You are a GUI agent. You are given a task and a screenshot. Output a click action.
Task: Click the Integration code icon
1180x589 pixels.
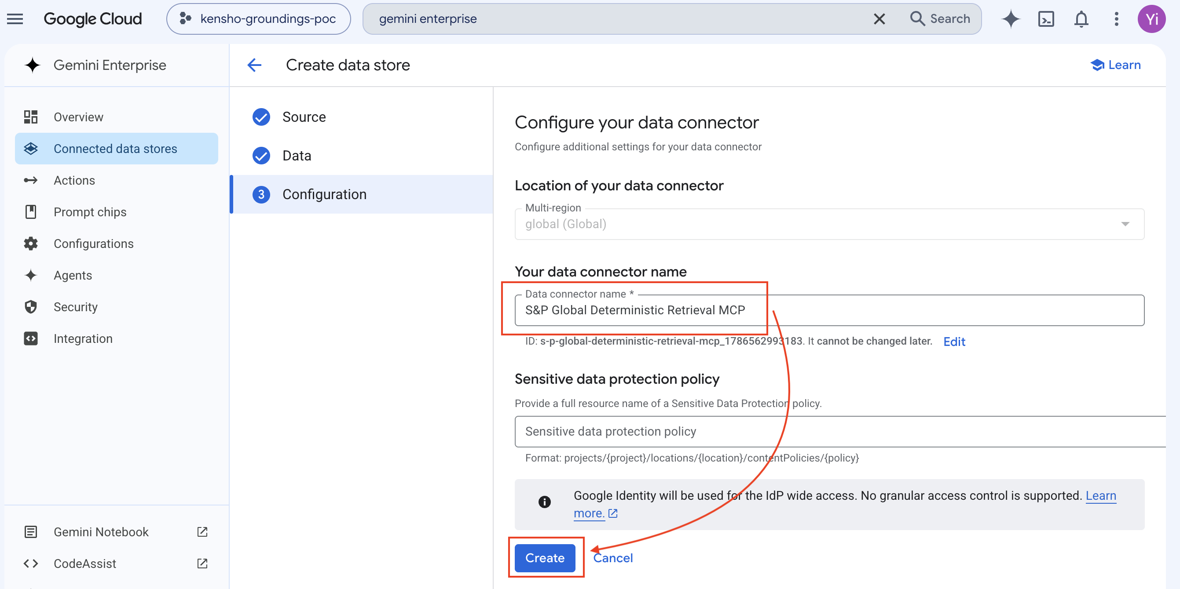pos(31,338)
